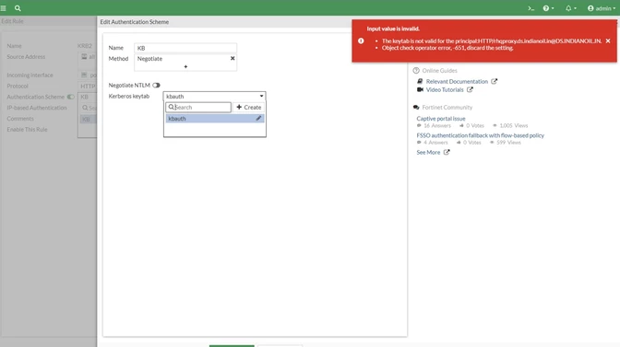The image size is (620, 347).
Task: Click the See More link
Action: click(x=428, y=152)
